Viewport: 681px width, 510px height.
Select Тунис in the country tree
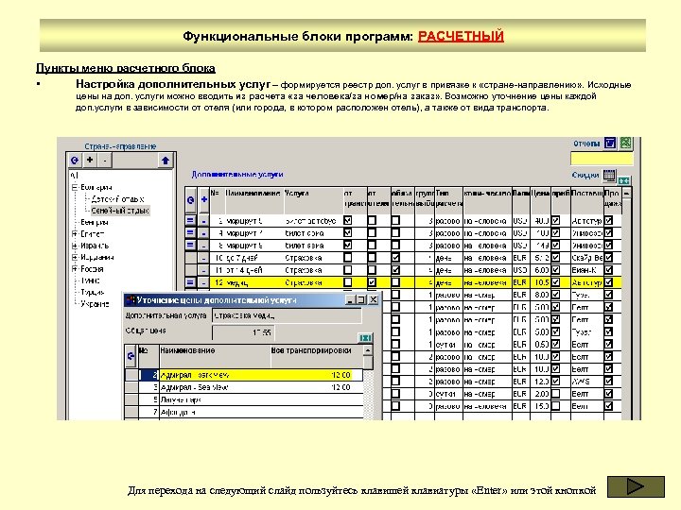pyautogui.click(x=91, y=280)
